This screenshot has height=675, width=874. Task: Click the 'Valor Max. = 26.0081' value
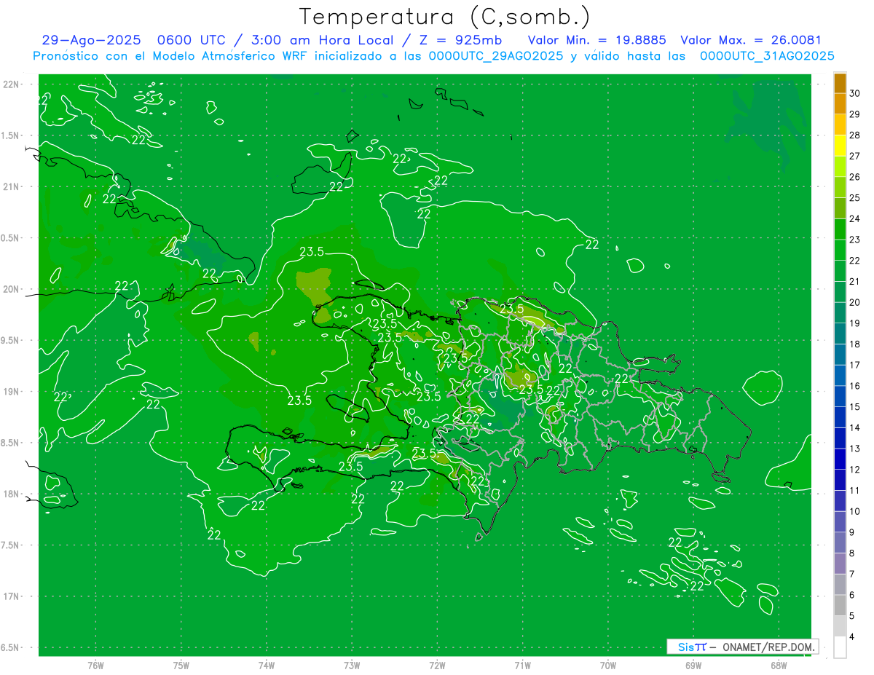coord(751,41)
